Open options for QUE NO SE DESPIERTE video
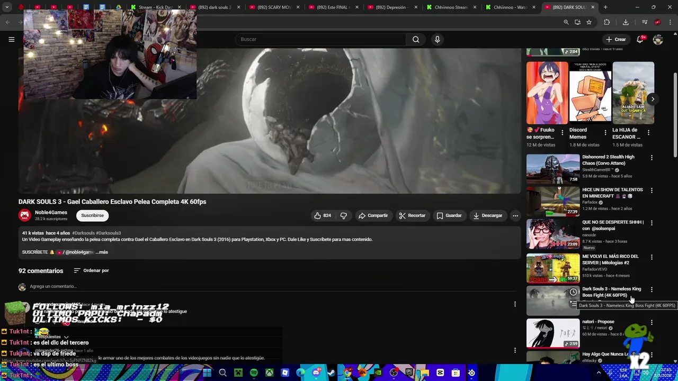The image size is (678, 381). [x=652, y=223]
